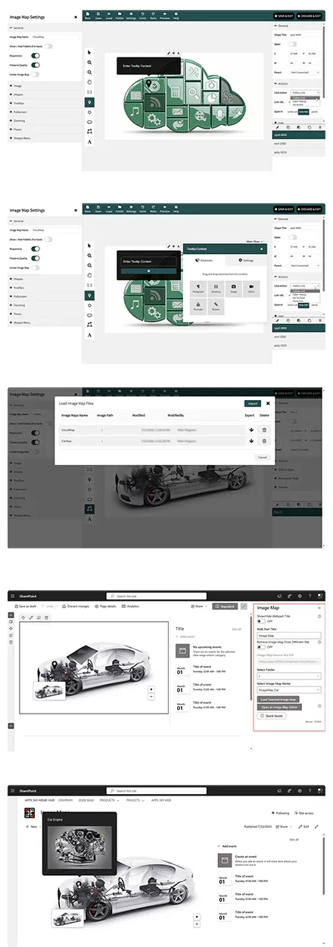Image resolution: width=333 pixels, height=947 pixels.
Task: Select the arrow pointer tool in first editor screenshot
Action: [x=89, y=52]
